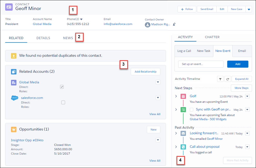Click the Related Accounts list icon
This screenshot has width=256, height=168.
[14, 71]
